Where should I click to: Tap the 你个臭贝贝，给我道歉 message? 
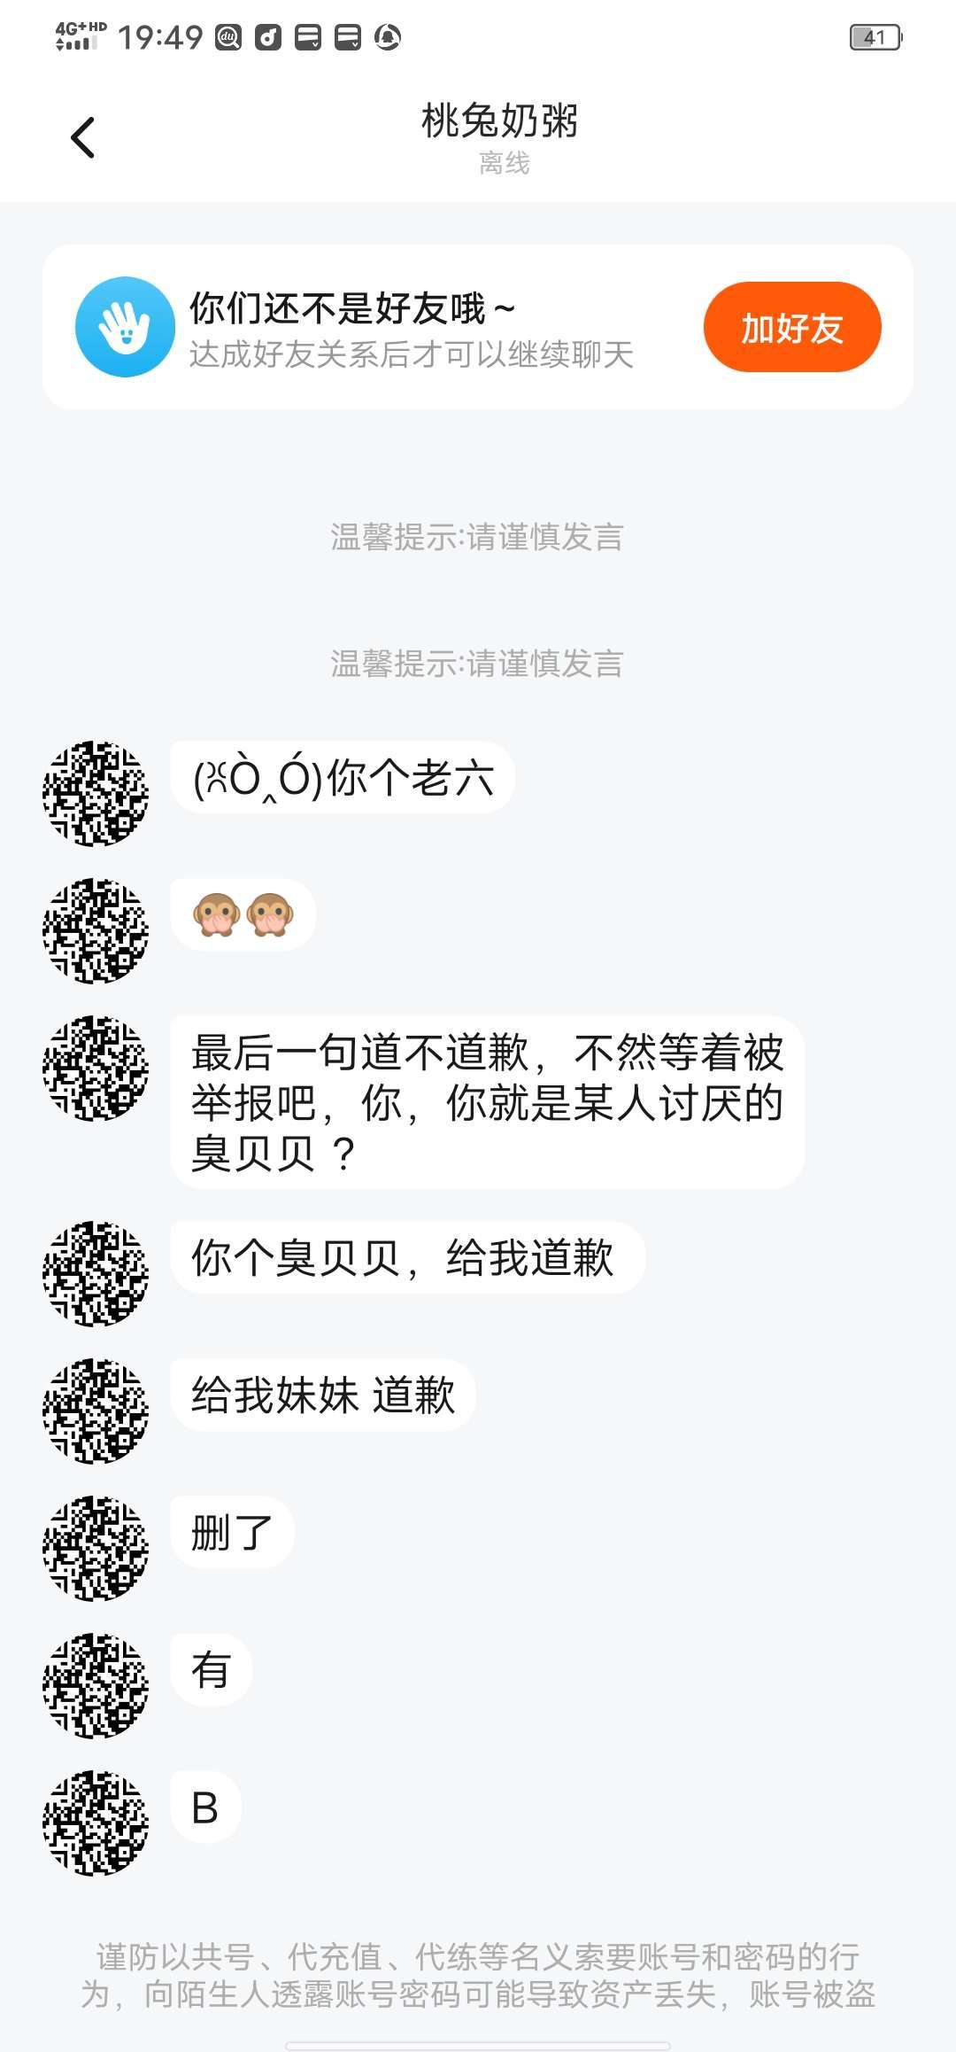(x=407, y=1258)
